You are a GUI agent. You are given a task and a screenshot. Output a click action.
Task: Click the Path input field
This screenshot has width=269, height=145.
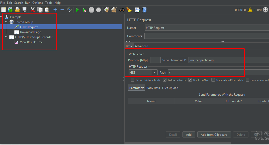(x=218, y=73)
